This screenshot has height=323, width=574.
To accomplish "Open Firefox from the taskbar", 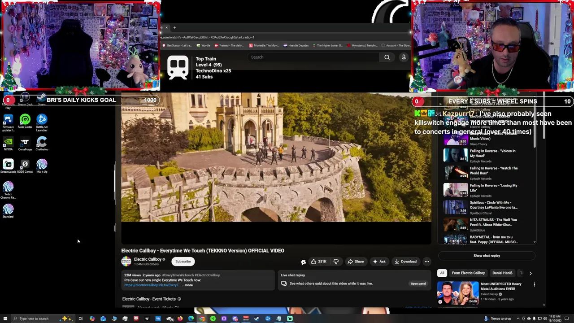I will pos(180,319).
